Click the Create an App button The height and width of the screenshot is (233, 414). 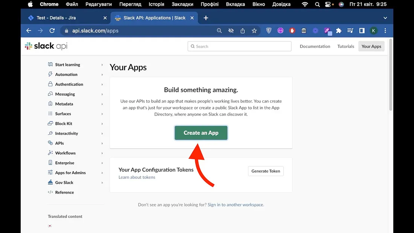tap(201, 132)
